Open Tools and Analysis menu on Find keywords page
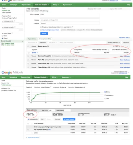133x145 pixels. click(x=42, y=5)
